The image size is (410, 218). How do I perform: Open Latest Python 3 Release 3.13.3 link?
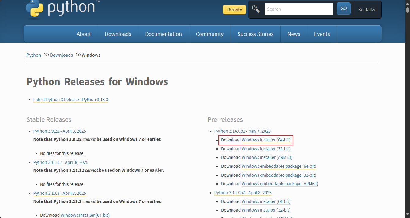(x=71, y=100)
